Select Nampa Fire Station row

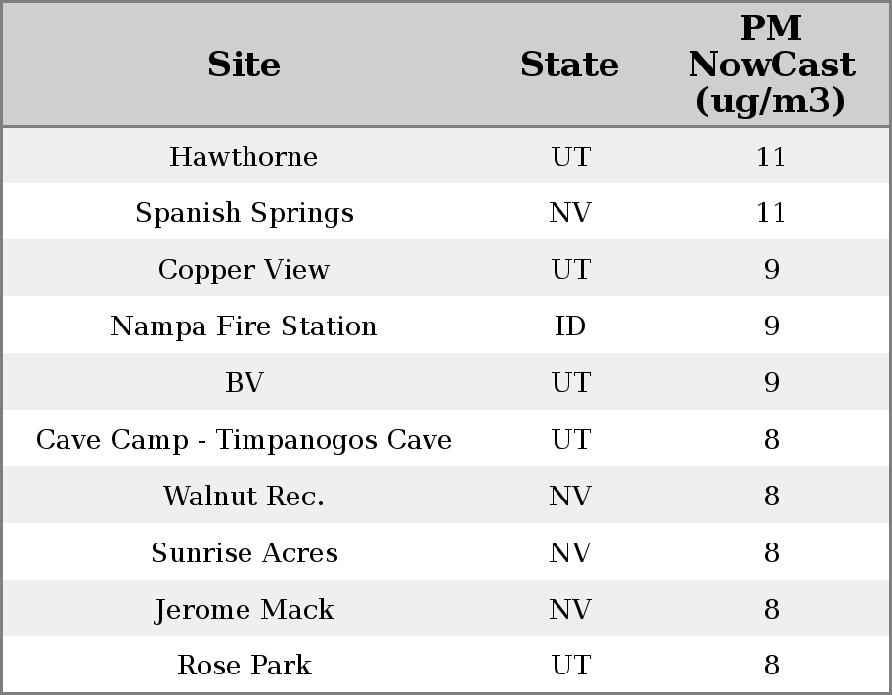click(x=244, y=326)
